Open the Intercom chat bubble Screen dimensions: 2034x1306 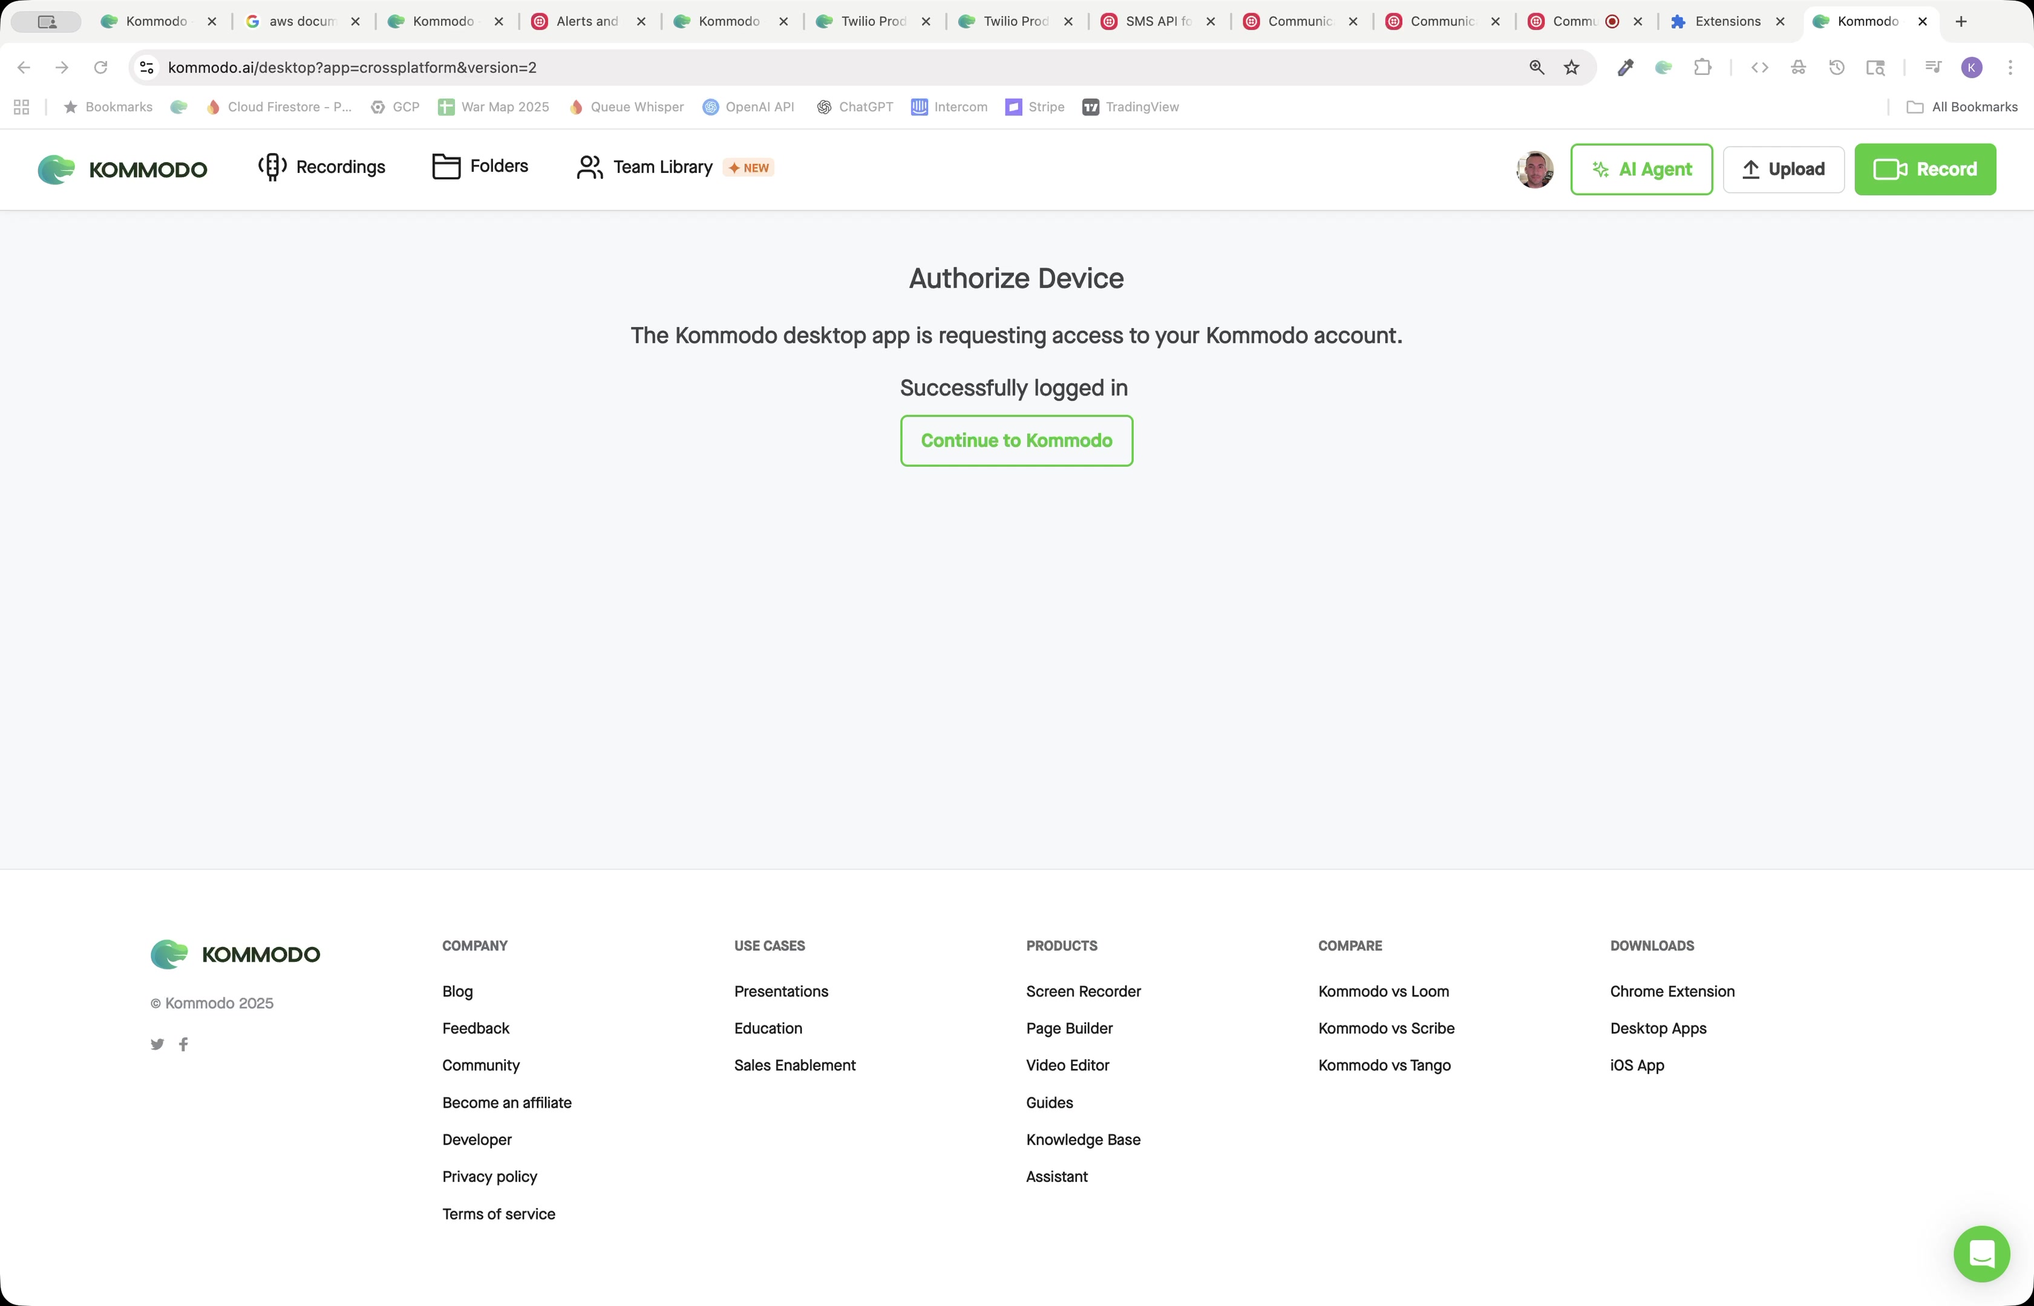(1981, 1253)
